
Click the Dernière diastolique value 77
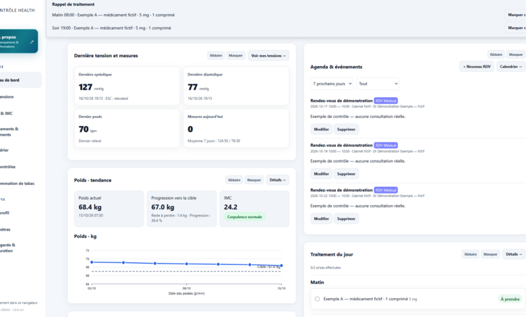click(192, 87)
